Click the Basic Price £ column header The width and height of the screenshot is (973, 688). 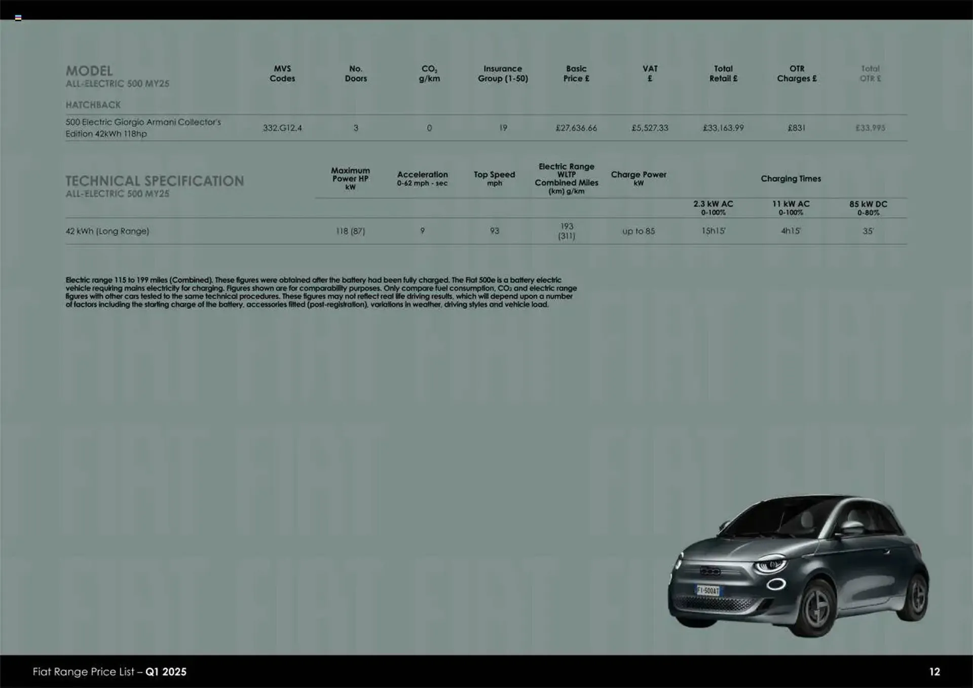click(x=577, y=74)
